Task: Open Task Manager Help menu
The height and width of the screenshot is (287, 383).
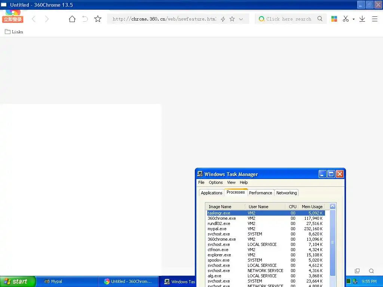Action: click(243, 182)
